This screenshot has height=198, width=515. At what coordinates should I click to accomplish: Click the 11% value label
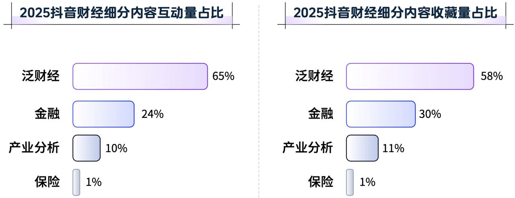click(x=393, y=148)
